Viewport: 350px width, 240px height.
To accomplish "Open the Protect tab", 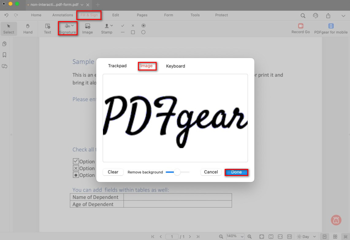I will 221,15.
